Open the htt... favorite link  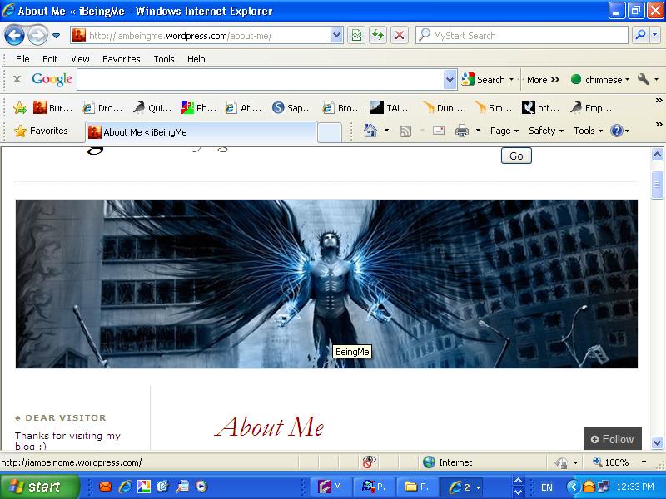[540, 108]
